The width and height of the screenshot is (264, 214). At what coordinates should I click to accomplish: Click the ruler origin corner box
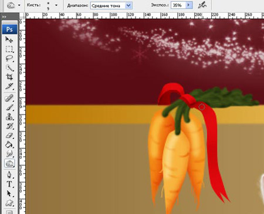click(x=22, y=16)
